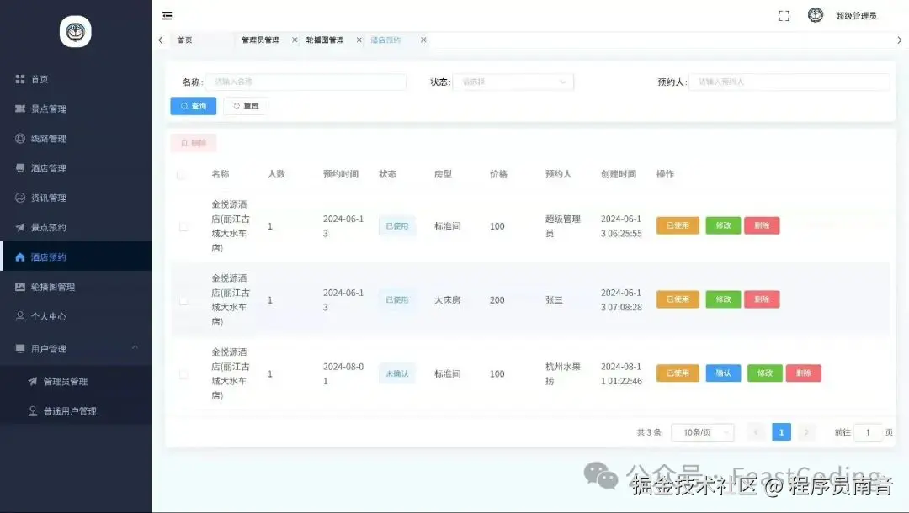Switch to the 首页 tab
Image resolution: width=909 pixels, height=513 pixels.
tap(184, 39)
